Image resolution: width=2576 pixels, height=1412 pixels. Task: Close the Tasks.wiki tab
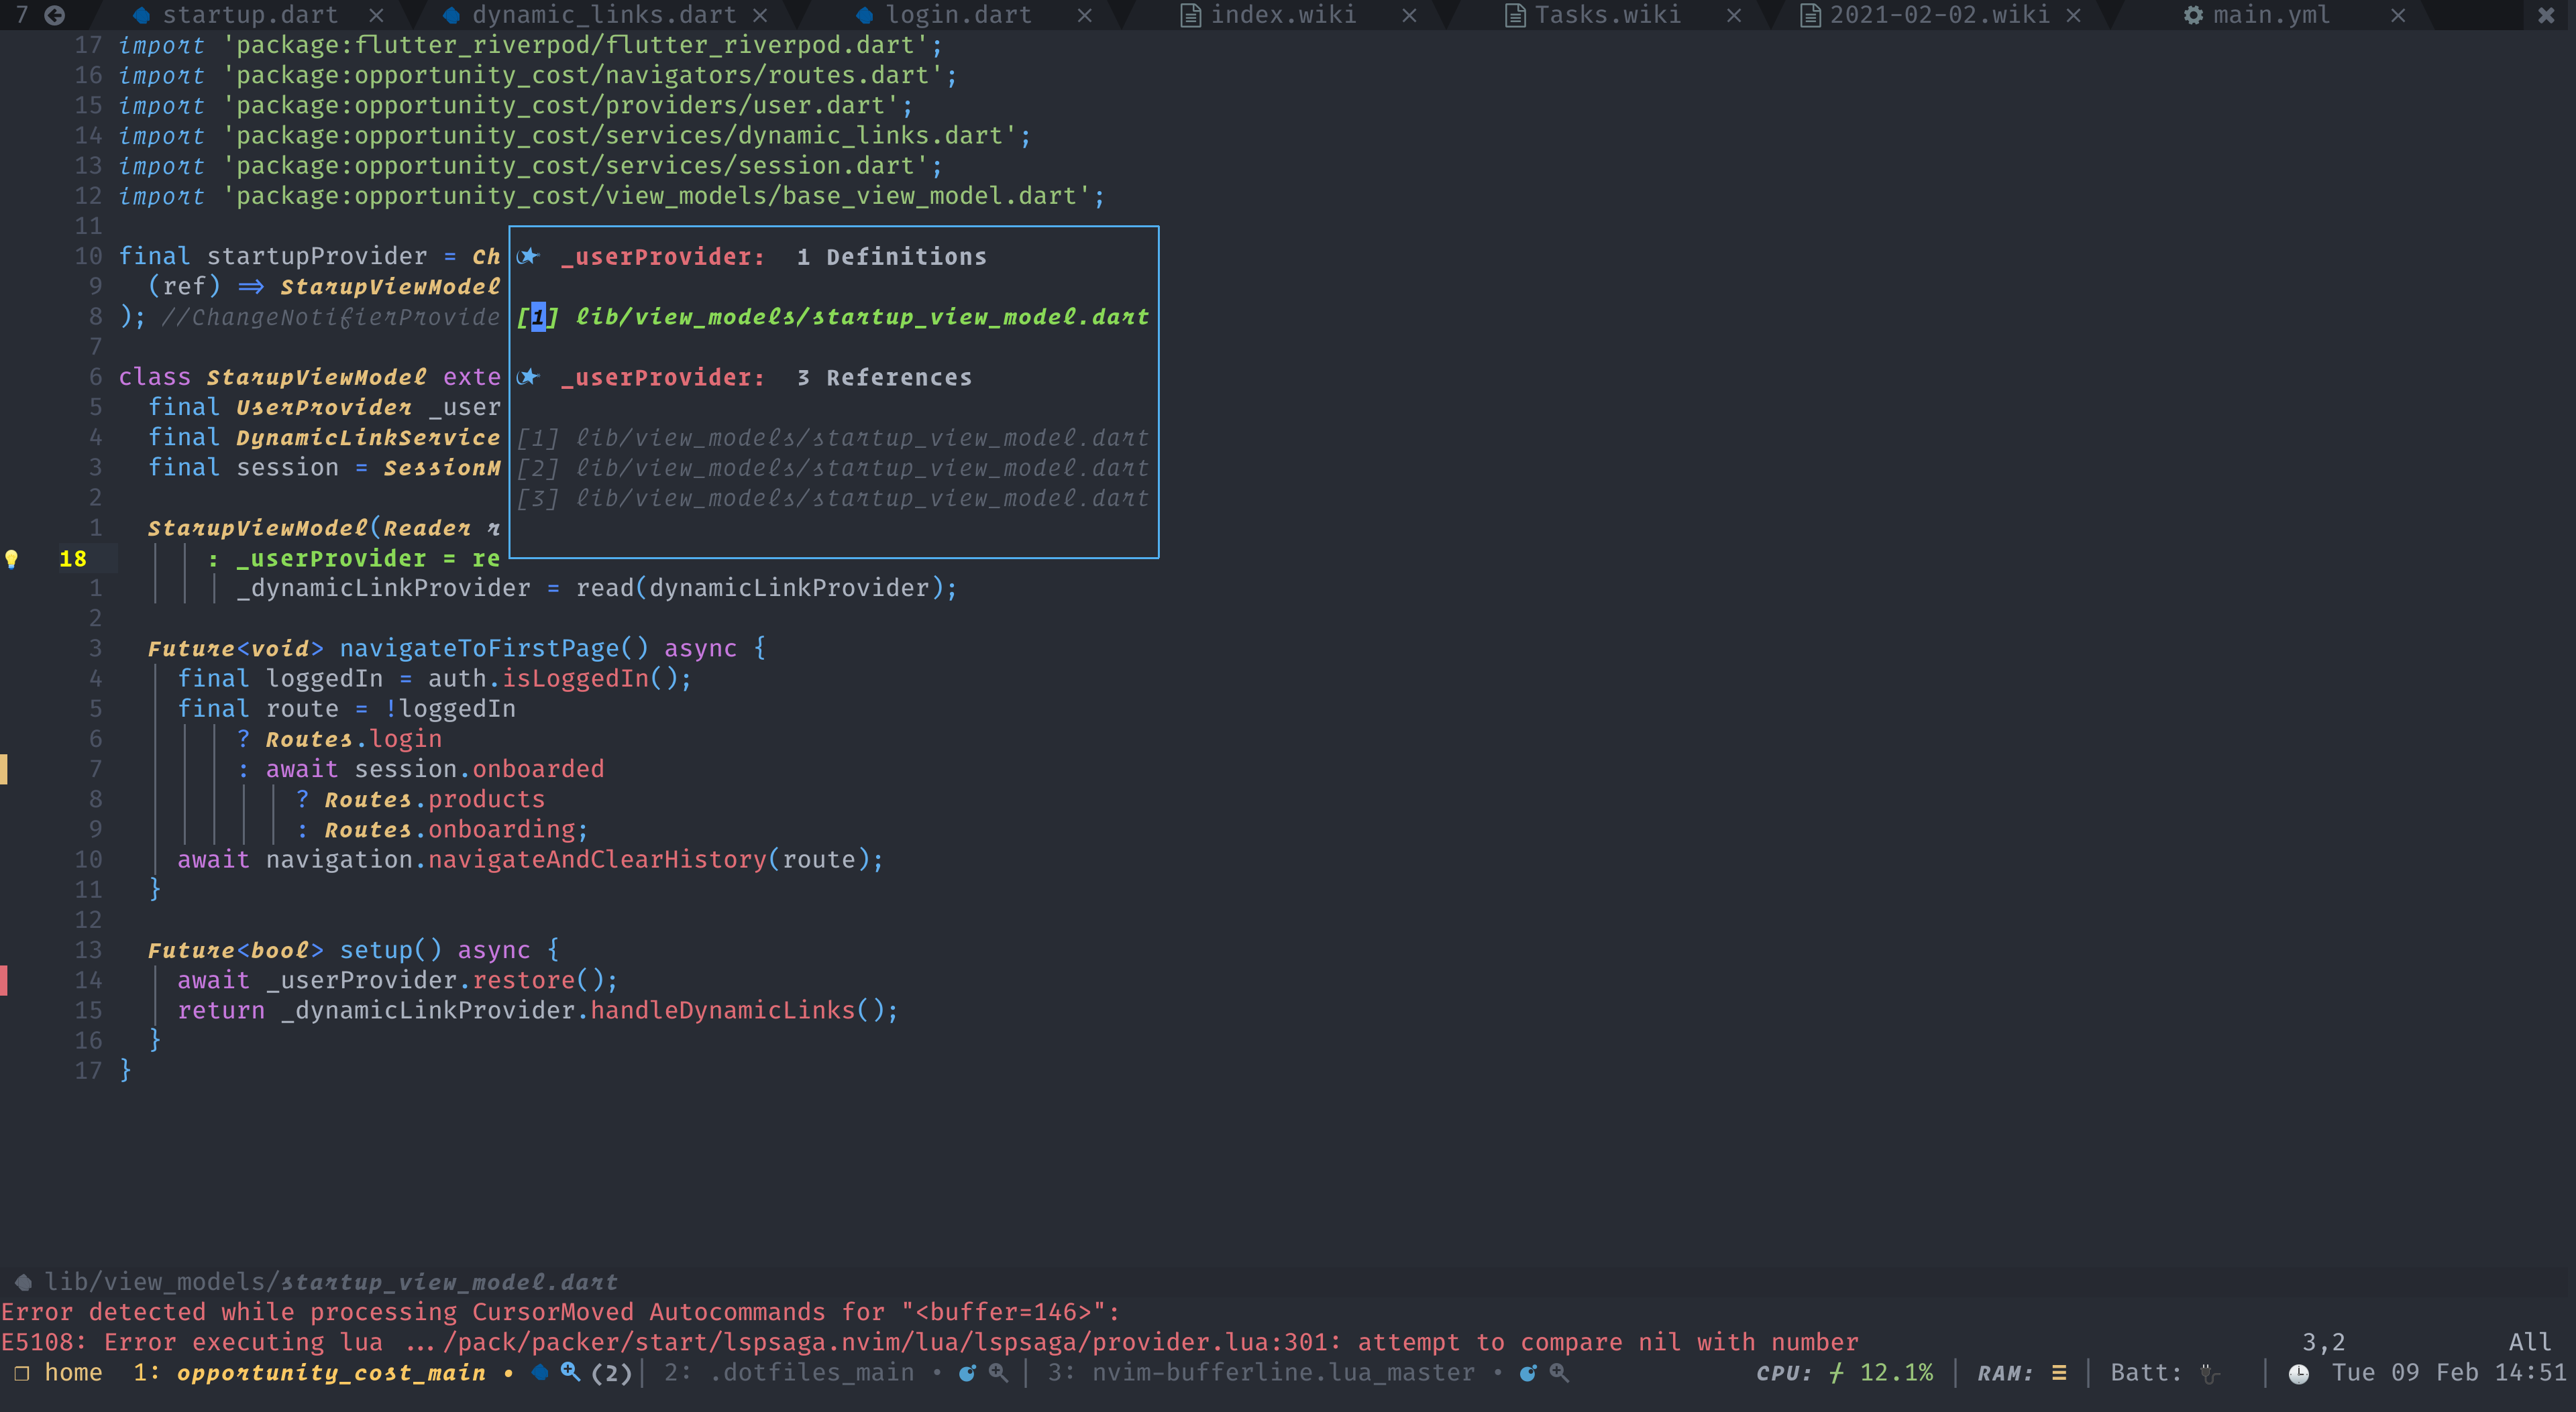[1733, 15]
